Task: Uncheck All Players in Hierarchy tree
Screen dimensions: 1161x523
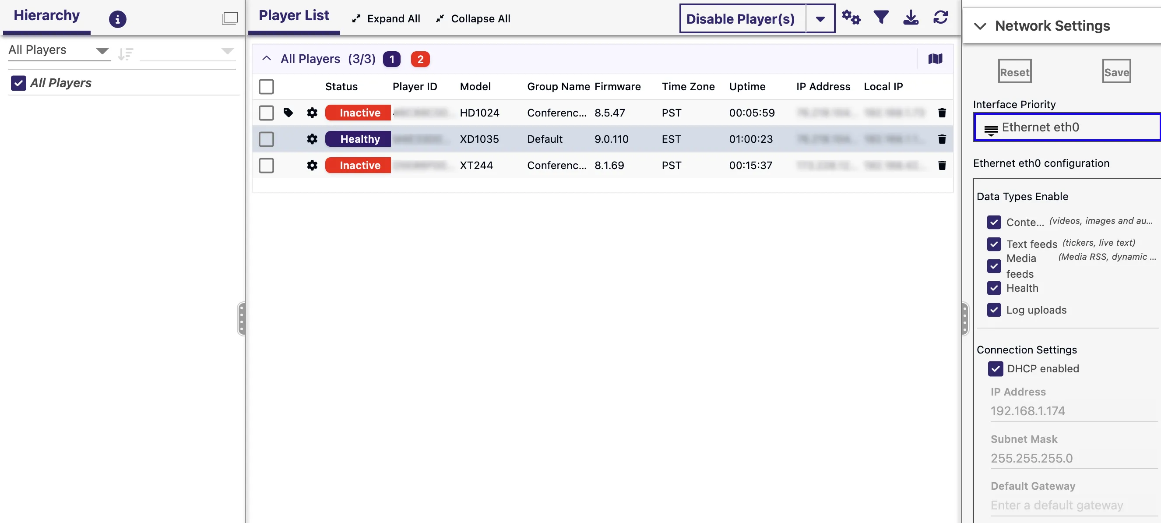Action: 18,83
